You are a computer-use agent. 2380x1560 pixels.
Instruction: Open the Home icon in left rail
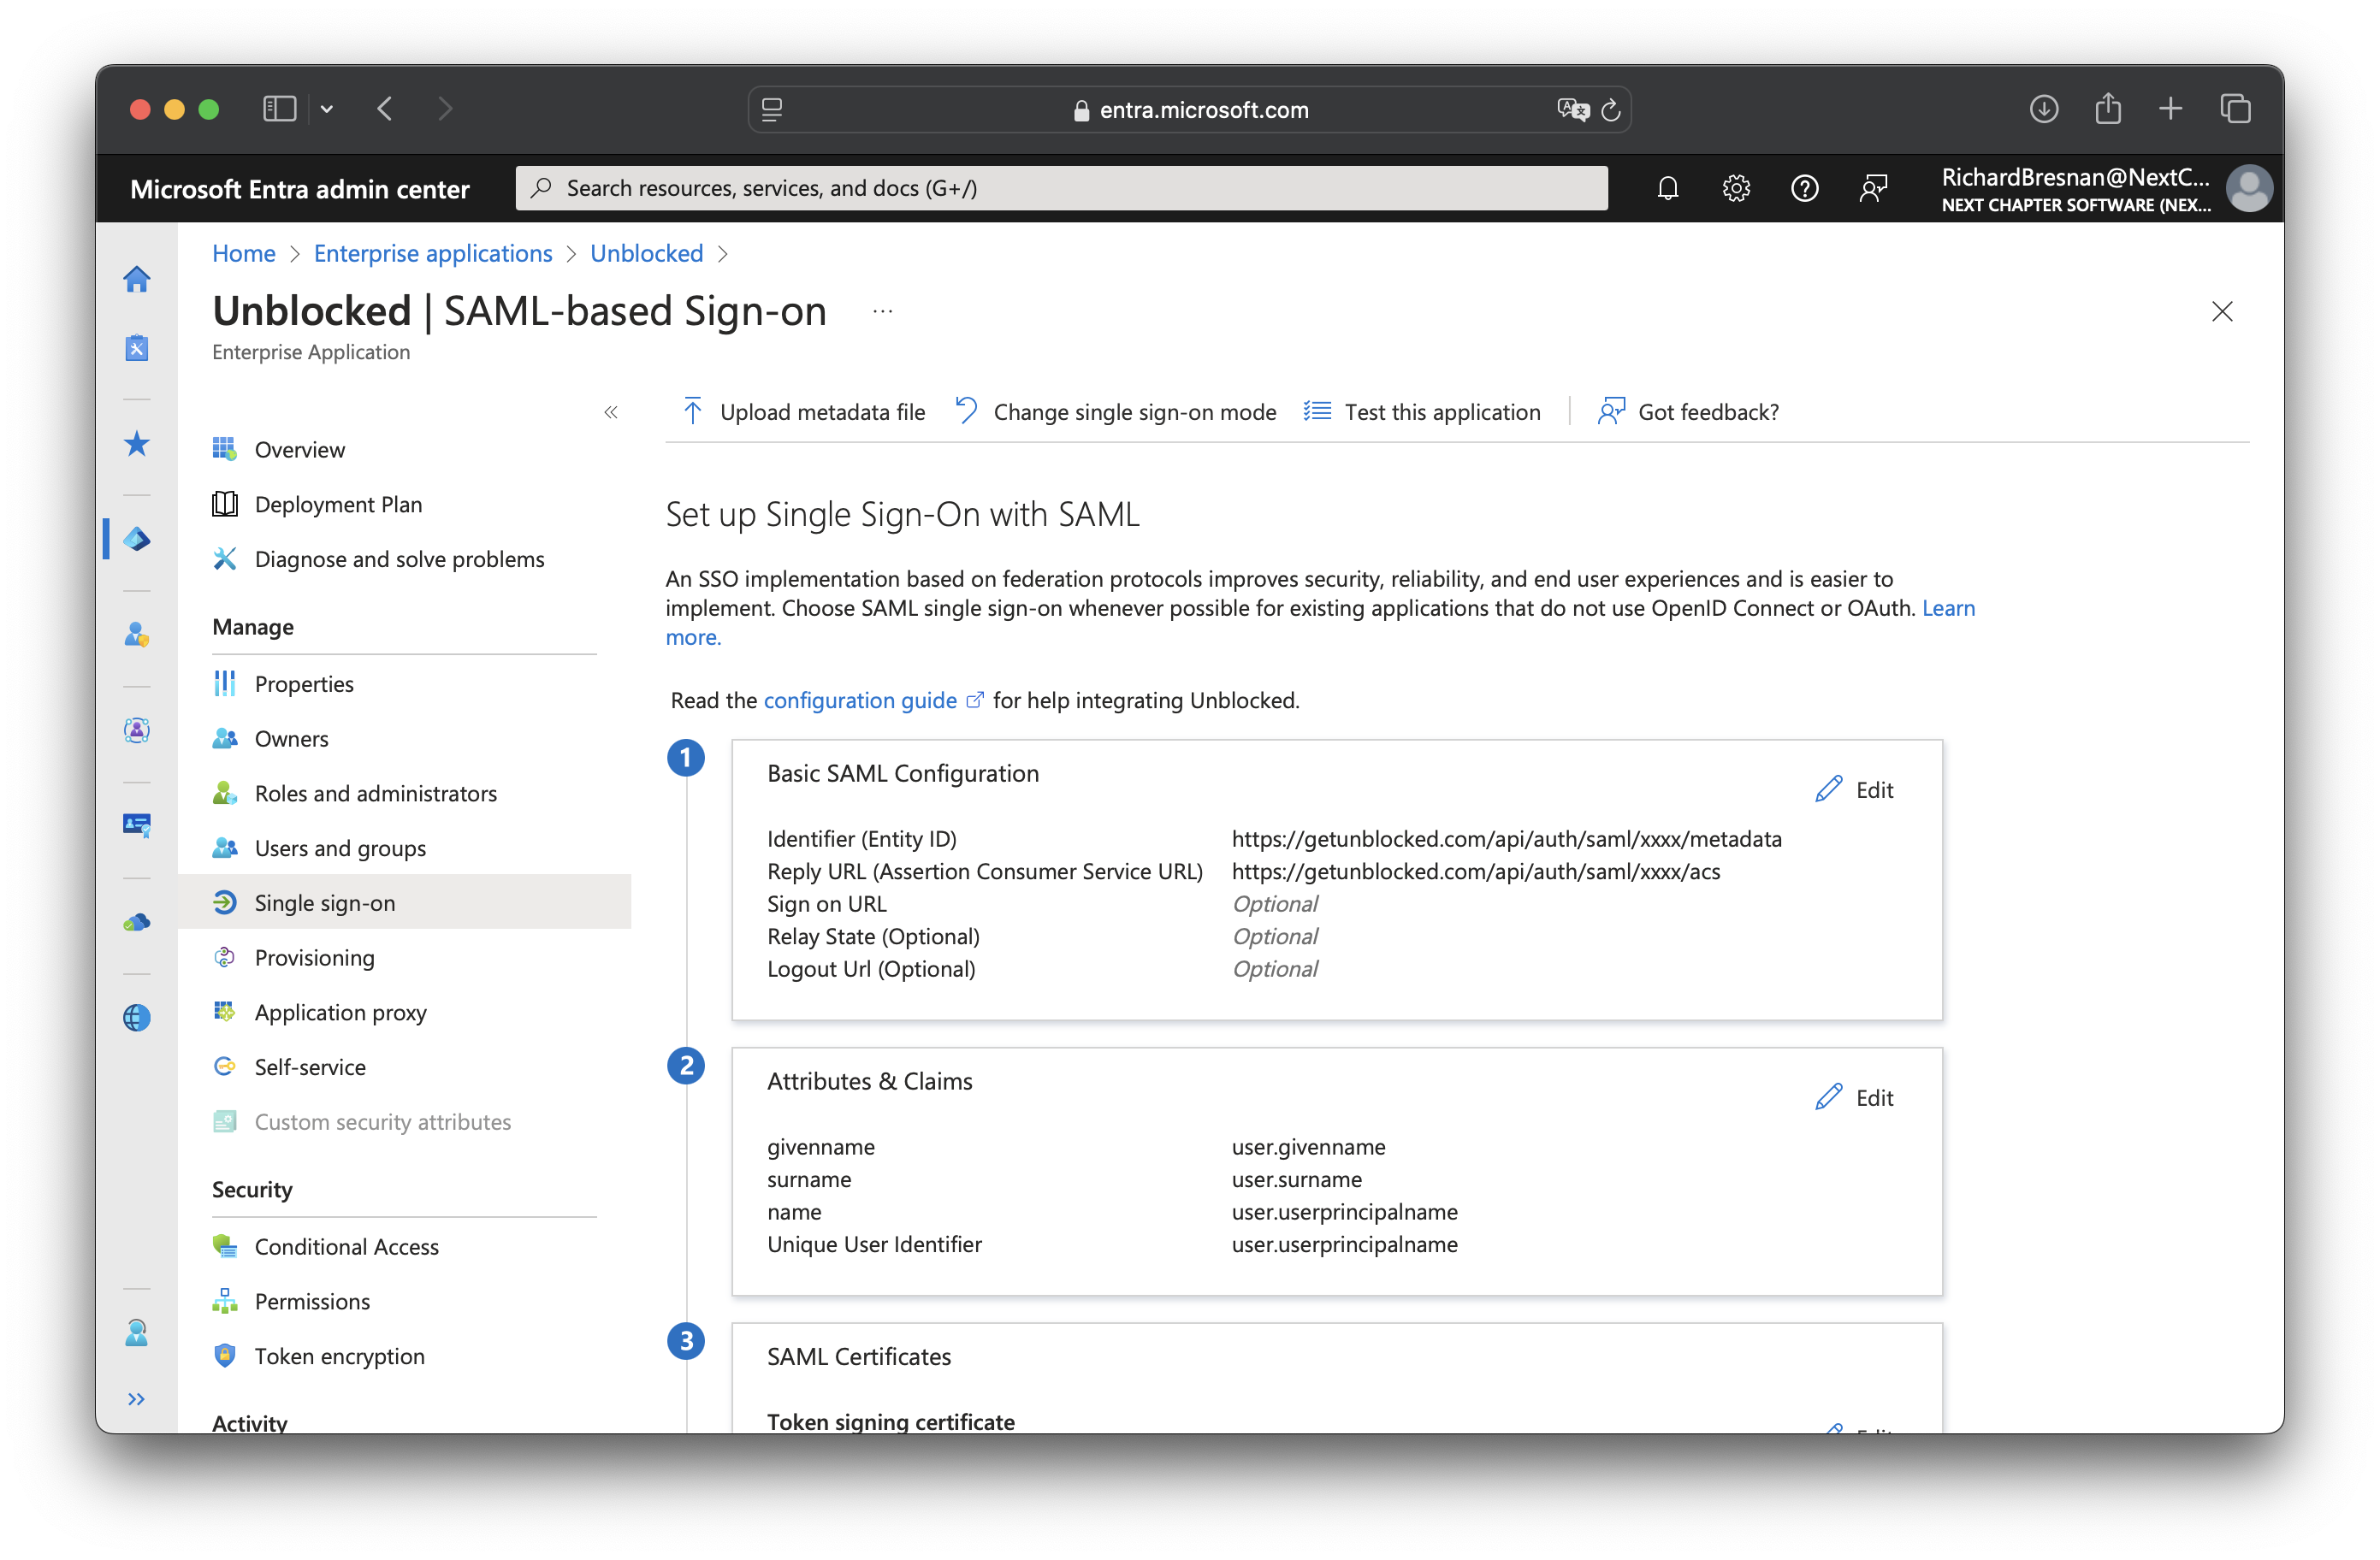(137, 279)
